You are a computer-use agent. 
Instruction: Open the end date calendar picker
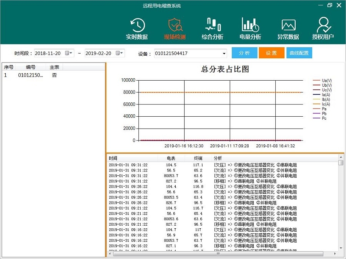tap(120, 53)
